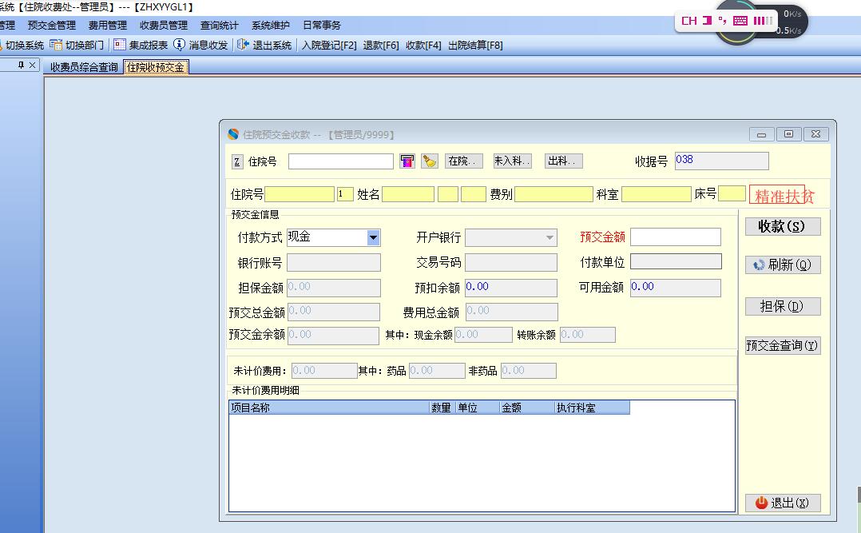861x533 pixels.
Task: Click the 预交总金额 field
Action: point(333,312)
